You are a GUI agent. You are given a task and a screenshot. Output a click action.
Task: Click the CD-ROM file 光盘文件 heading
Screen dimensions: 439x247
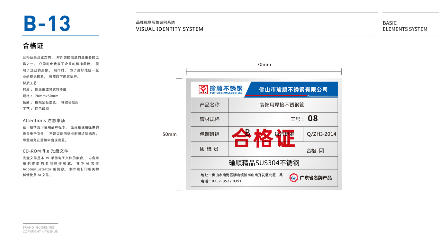(x=46, y=151)
